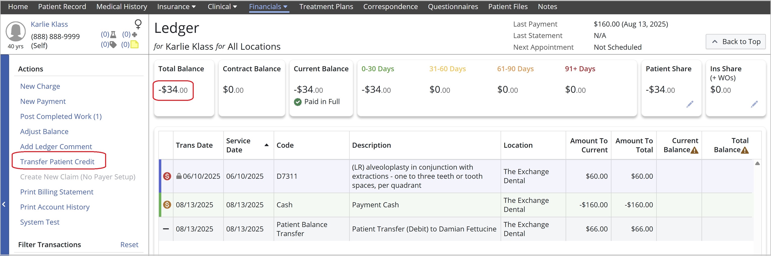Click the lab flask icon in patient header
The image size is (771, 256).
[x=113, y=35]
